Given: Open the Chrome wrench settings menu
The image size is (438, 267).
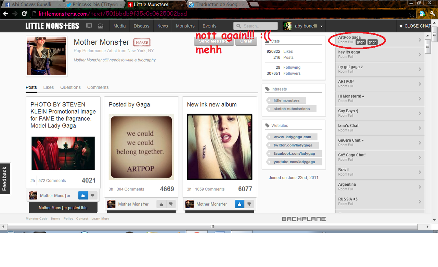Looking at the screenshot, I should [x=433, y=14].
